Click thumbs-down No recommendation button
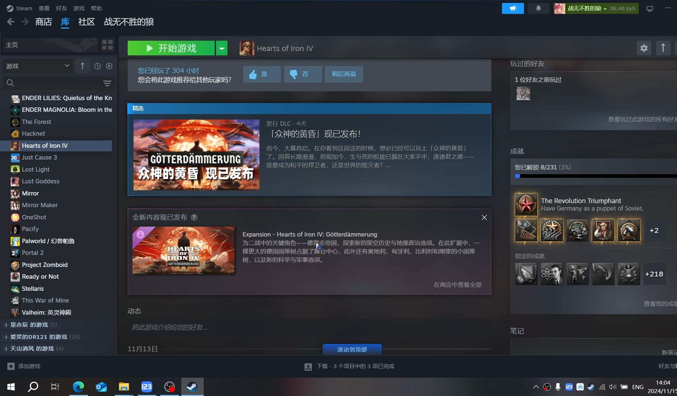The height and width of the screenshot is (396, 677). [303, 74]
